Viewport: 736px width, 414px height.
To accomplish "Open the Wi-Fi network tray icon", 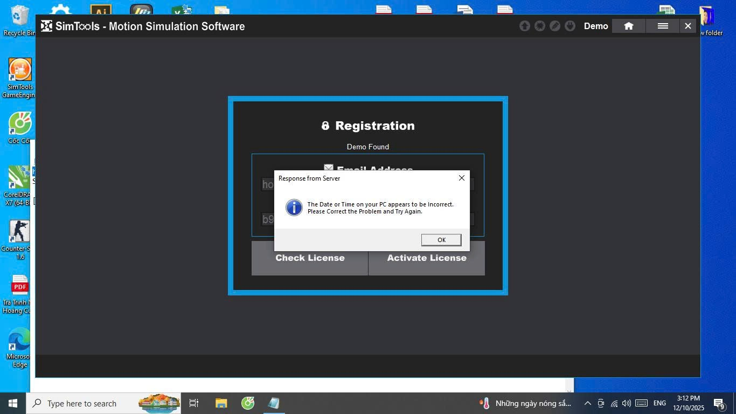I will click(x=614, y=403).
